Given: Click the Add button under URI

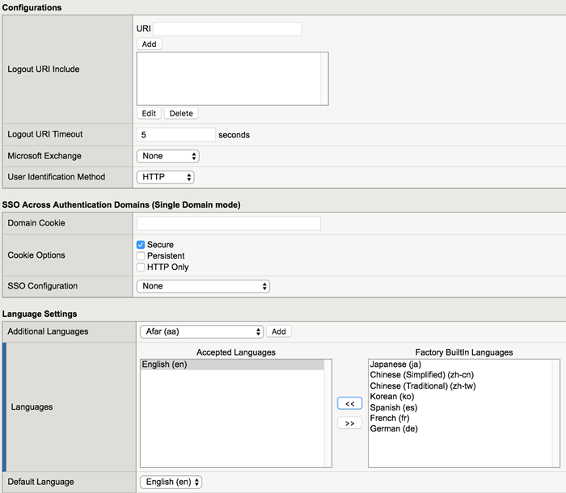Looking at the screenshot, I should pyautogui.click(x=149, y=44).
